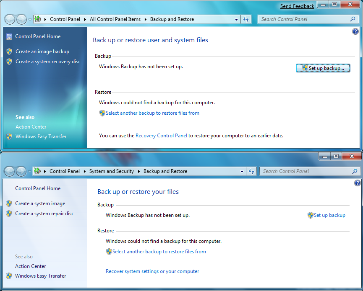Click inside the Search Control Panel field
Image resolution: width=363 pixels, height=291 pixels.
point(306,19)
